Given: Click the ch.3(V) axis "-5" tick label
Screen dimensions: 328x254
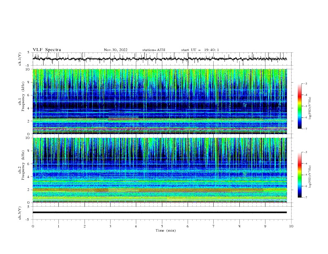Looking at the screenshot, I should (28, 220).
